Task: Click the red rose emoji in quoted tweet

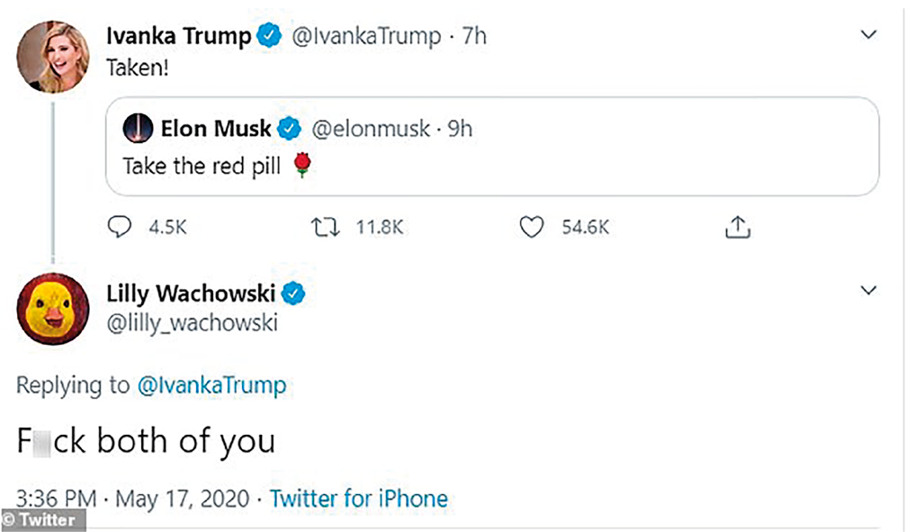Action: (302, 167)
